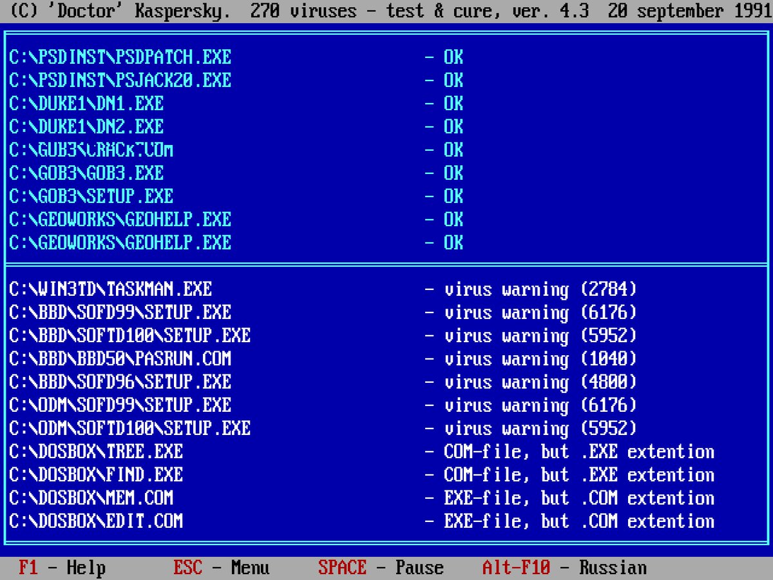Screen dimensions: 773x580
Task: Select the "virus warning (4800)" message
Action: (x=540, y=382)
